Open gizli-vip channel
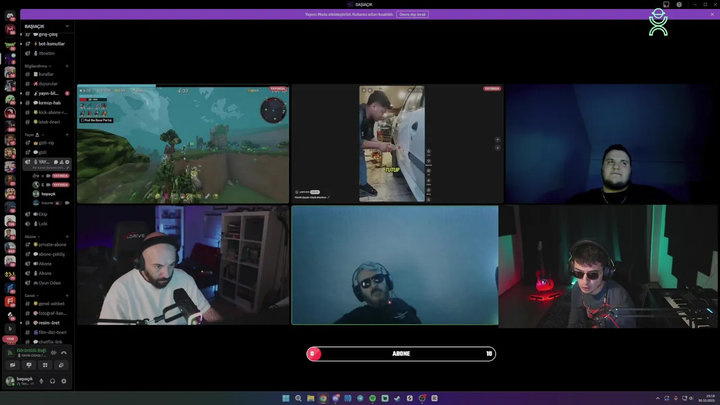The image size is (720, 405). (x=47, y=143)
